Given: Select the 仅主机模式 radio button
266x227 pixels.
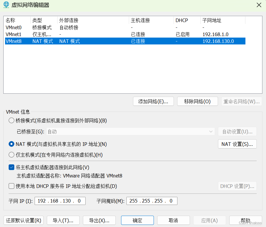Looking at the screenshot, I should 11,155.
